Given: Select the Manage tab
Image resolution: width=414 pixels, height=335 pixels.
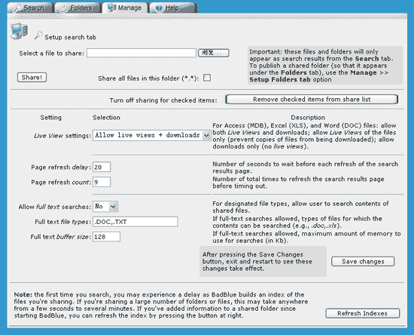Looking at the screenshot, I should point(125,8).
